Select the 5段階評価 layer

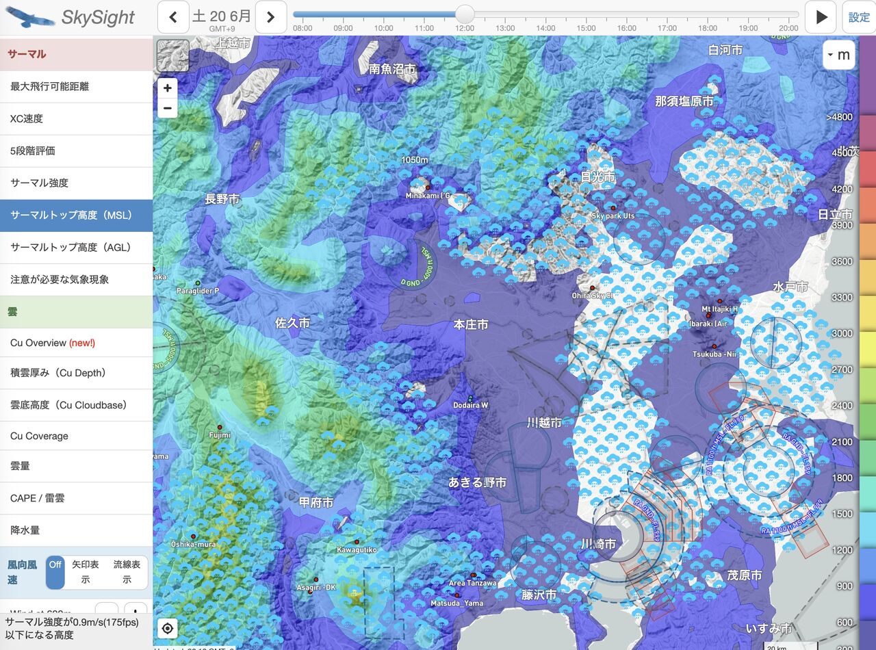tap(76, 151)
